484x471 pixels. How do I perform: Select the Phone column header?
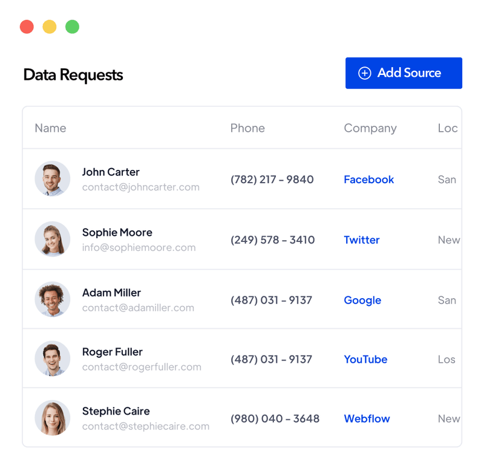coord(247,128)
